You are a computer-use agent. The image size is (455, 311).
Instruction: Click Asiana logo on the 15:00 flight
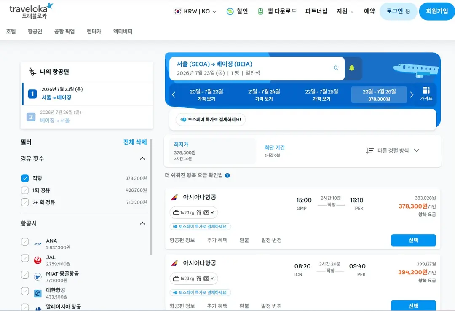[x=174, y=197]
